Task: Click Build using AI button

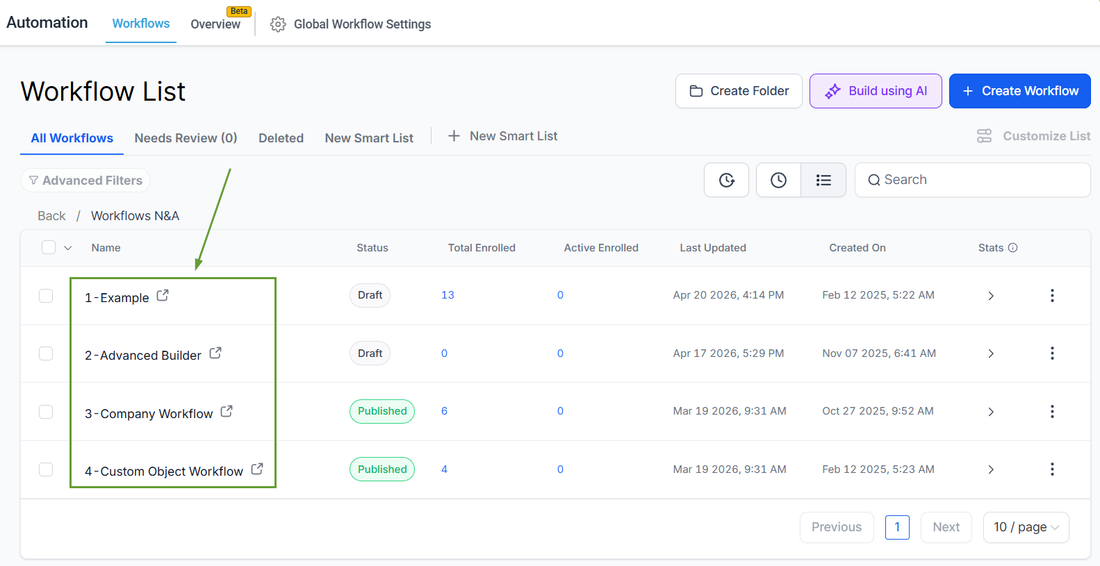Action: pyautogui.click(x=876, y=91)
